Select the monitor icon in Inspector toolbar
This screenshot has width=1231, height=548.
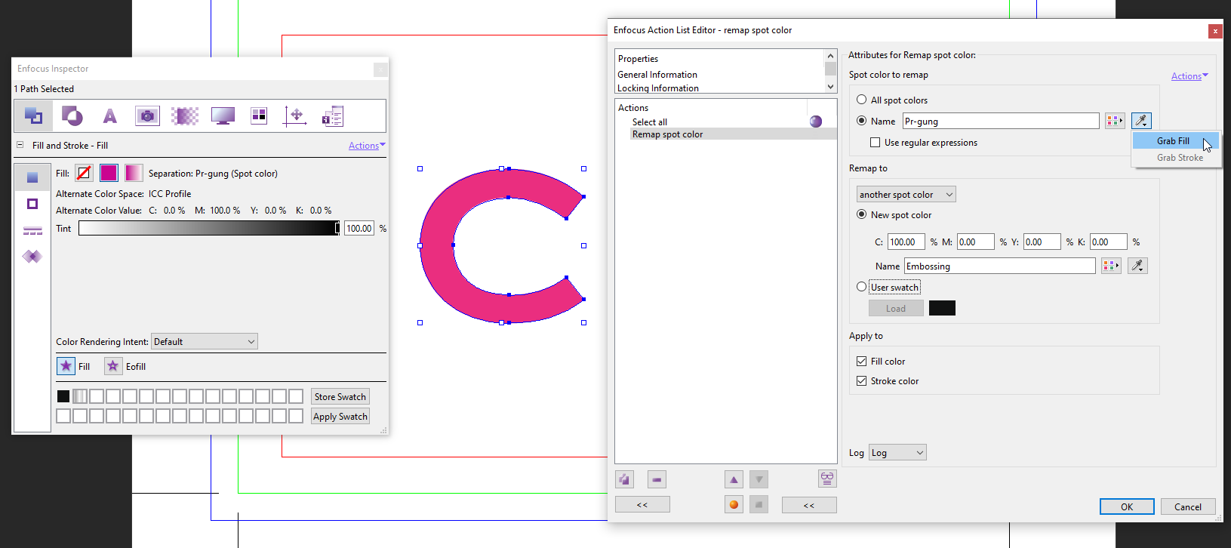pos(223,115)
